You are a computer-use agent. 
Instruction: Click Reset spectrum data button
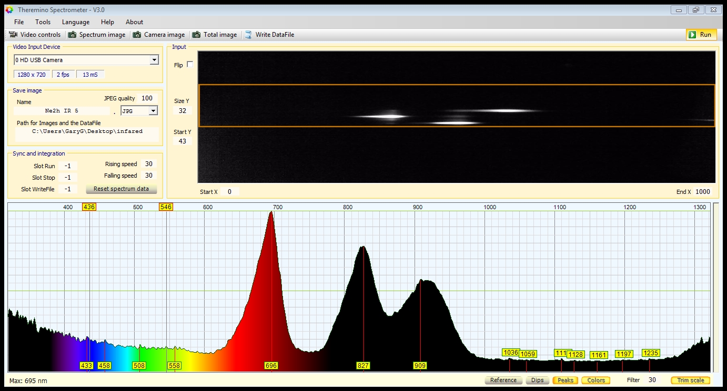[121, 189]
